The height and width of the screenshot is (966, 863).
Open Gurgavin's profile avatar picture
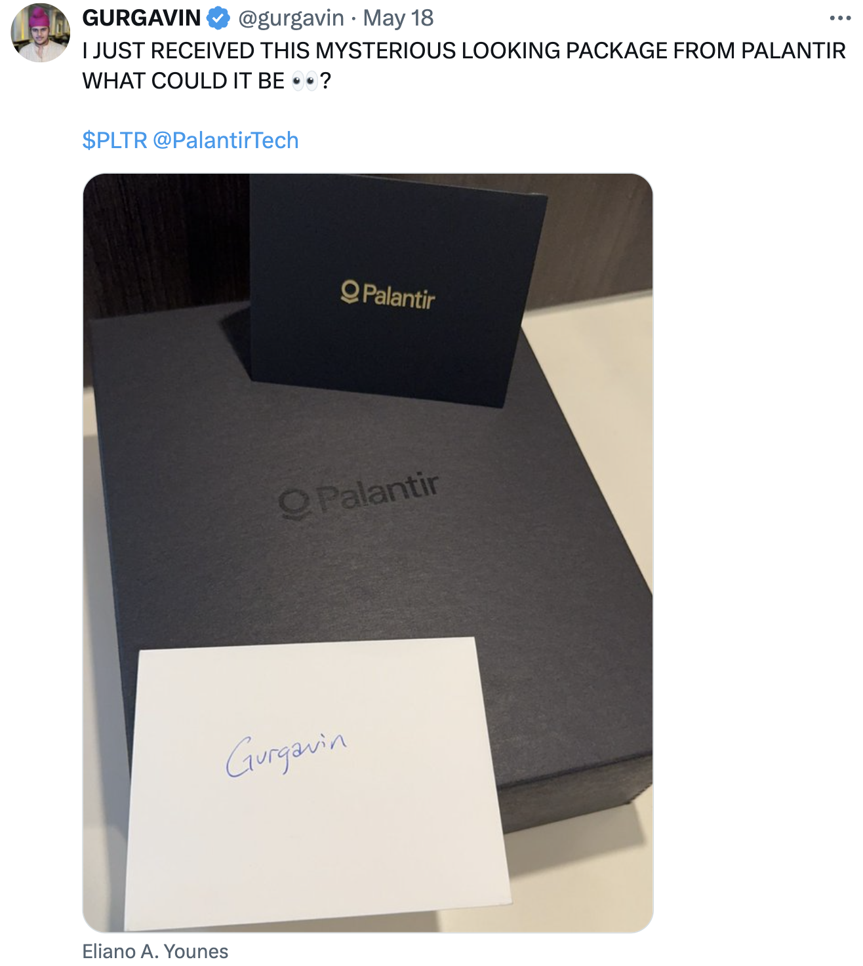[40, 33]
